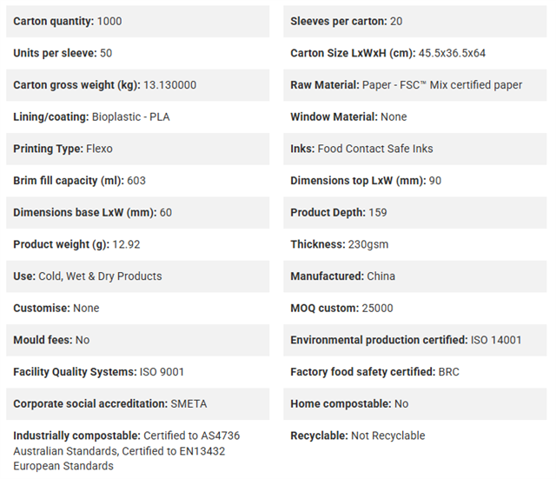Viewport: 556px width, 479px height.
Task: Select the Product Depth 159 row
Action: 415,213
